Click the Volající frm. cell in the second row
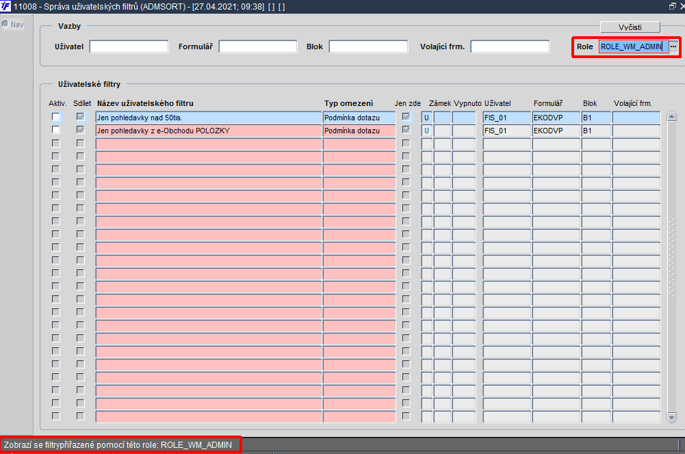 [x=636, y=131]
